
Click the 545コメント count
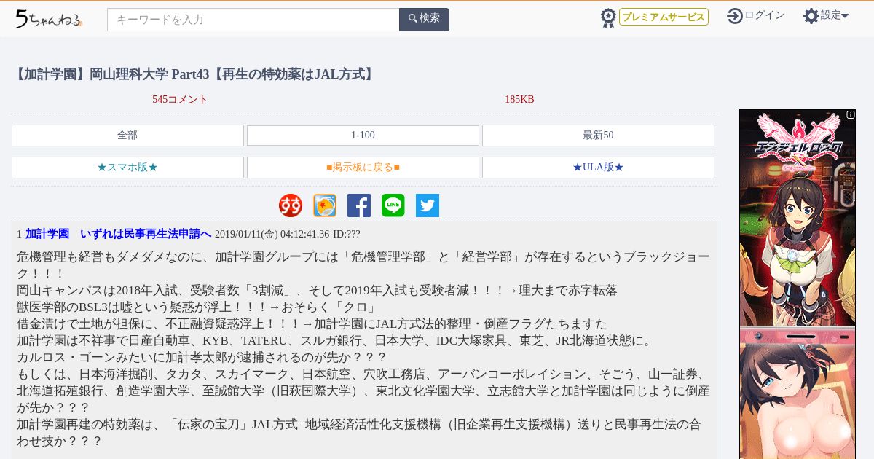tap(180, 100)
